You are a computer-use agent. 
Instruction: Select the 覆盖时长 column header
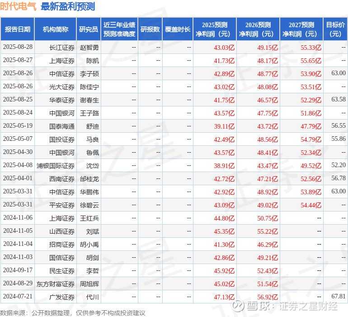(178, 29)
